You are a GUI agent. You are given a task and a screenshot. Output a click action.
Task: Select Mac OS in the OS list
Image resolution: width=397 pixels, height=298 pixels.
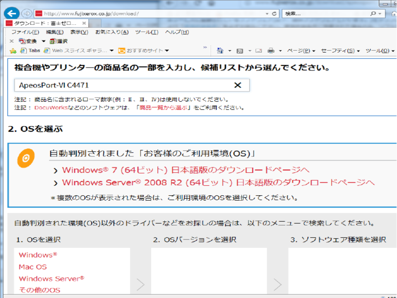33,267
